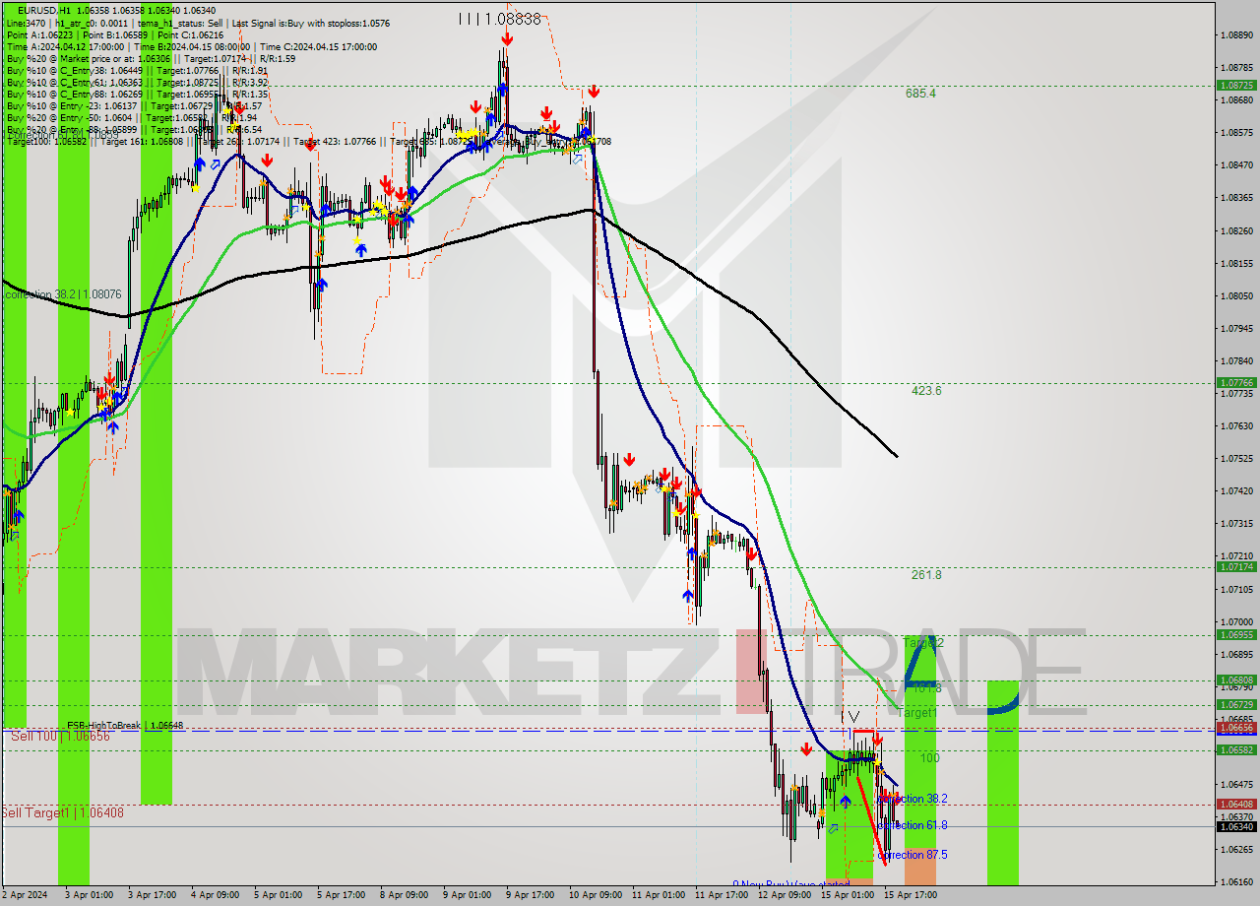Viewport: 1260px width, 906px height.
Task: Select the 423.6 Fibonacci level label
Action: (x=926, y=391)
